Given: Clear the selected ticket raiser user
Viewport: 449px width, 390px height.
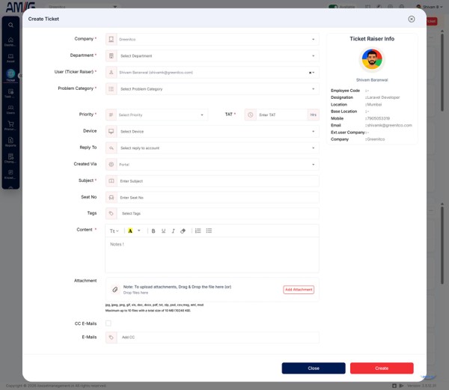Looking at the screenshot, I should click(310, 73).
